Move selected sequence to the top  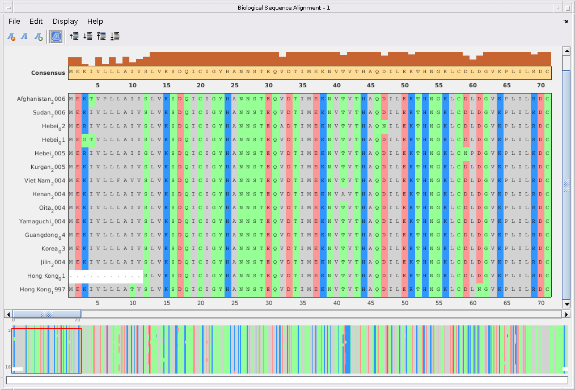[x=101, y=36]
